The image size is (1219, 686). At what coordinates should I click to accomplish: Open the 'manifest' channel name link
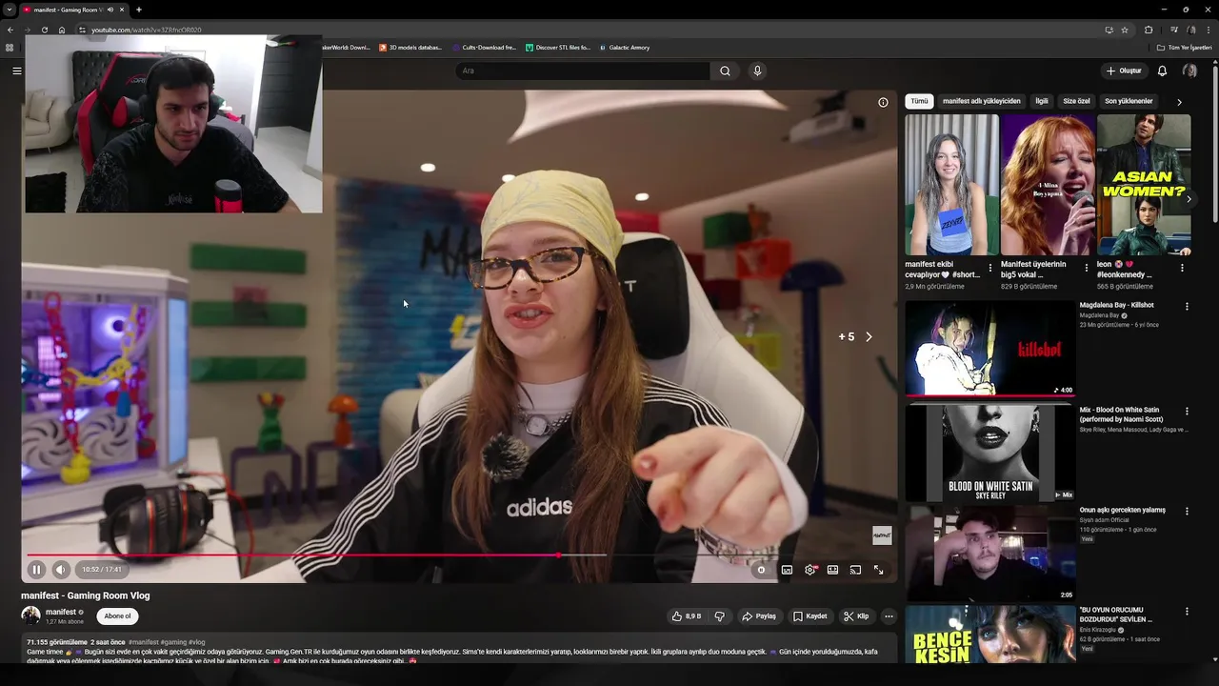(61, 612)
